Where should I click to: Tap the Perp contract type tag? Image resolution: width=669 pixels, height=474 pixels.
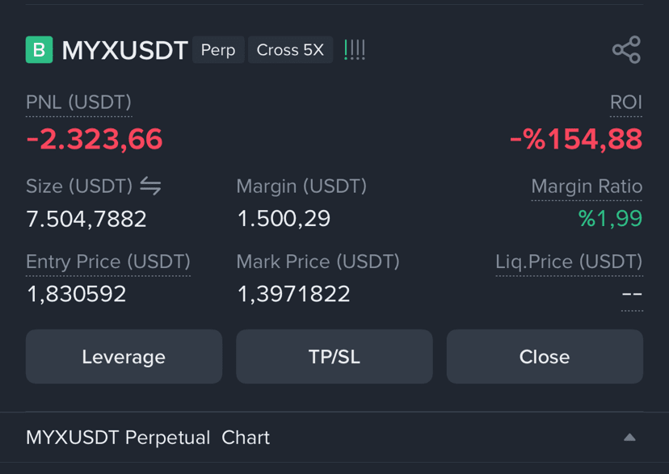(218, 50)
